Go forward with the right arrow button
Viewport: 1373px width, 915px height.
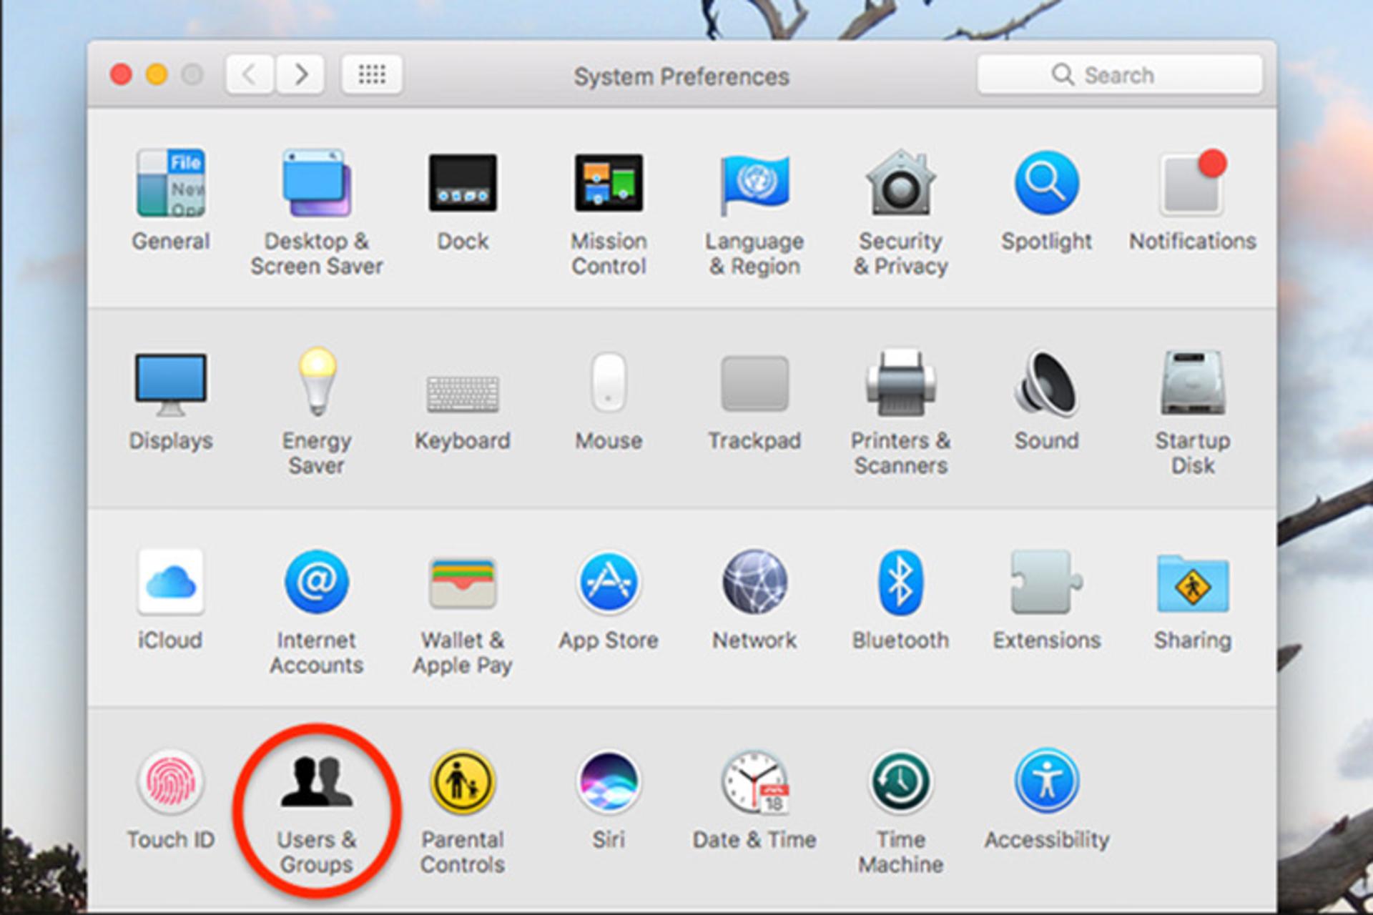(x=301, y=74)
